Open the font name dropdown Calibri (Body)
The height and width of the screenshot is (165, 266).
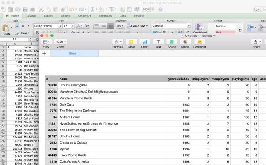(60, 26)
